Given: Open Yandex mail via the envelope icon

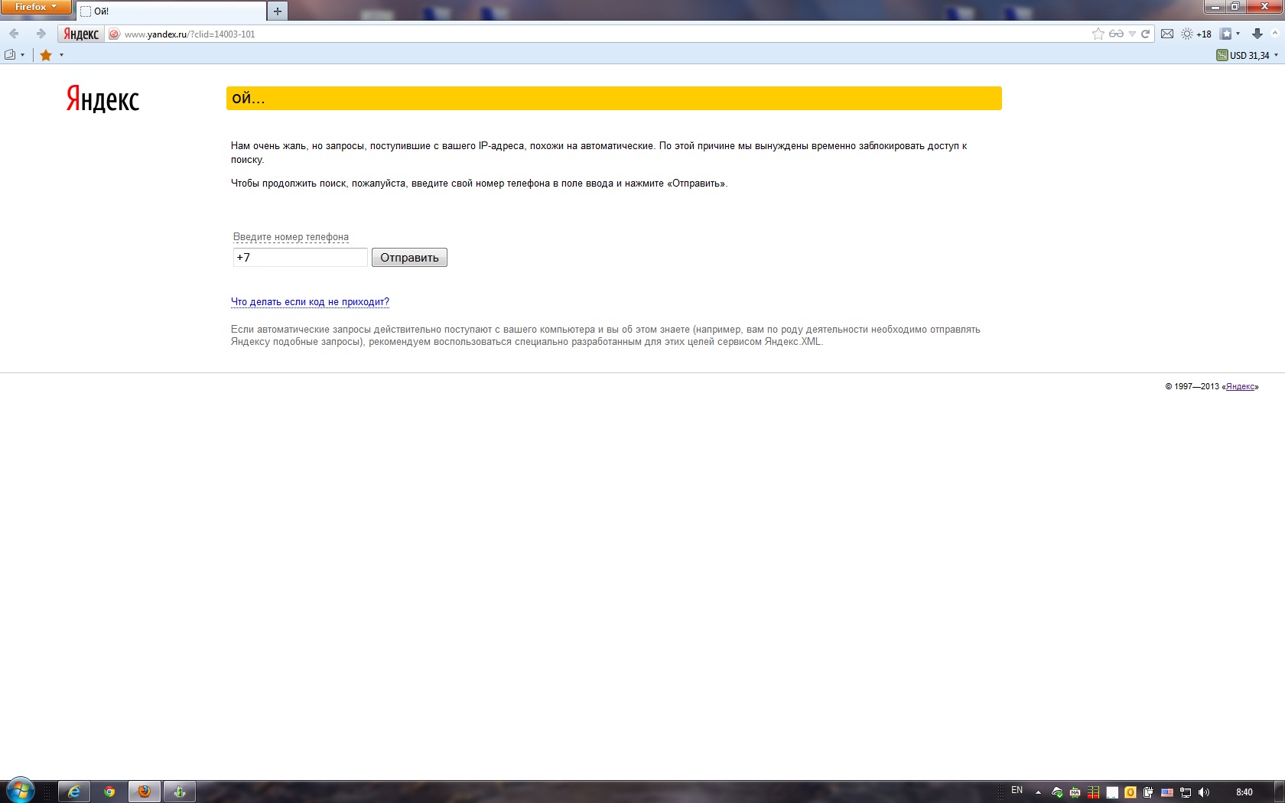Looking at the screenshot, I should click(x=1167, y=34).
